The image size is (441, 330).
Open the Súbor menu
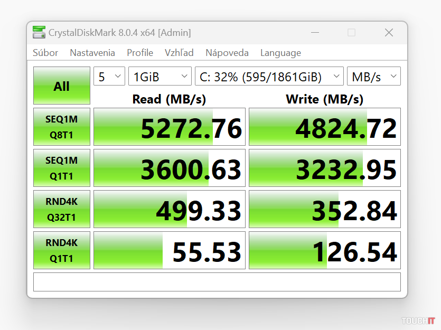tap(45, 53)
